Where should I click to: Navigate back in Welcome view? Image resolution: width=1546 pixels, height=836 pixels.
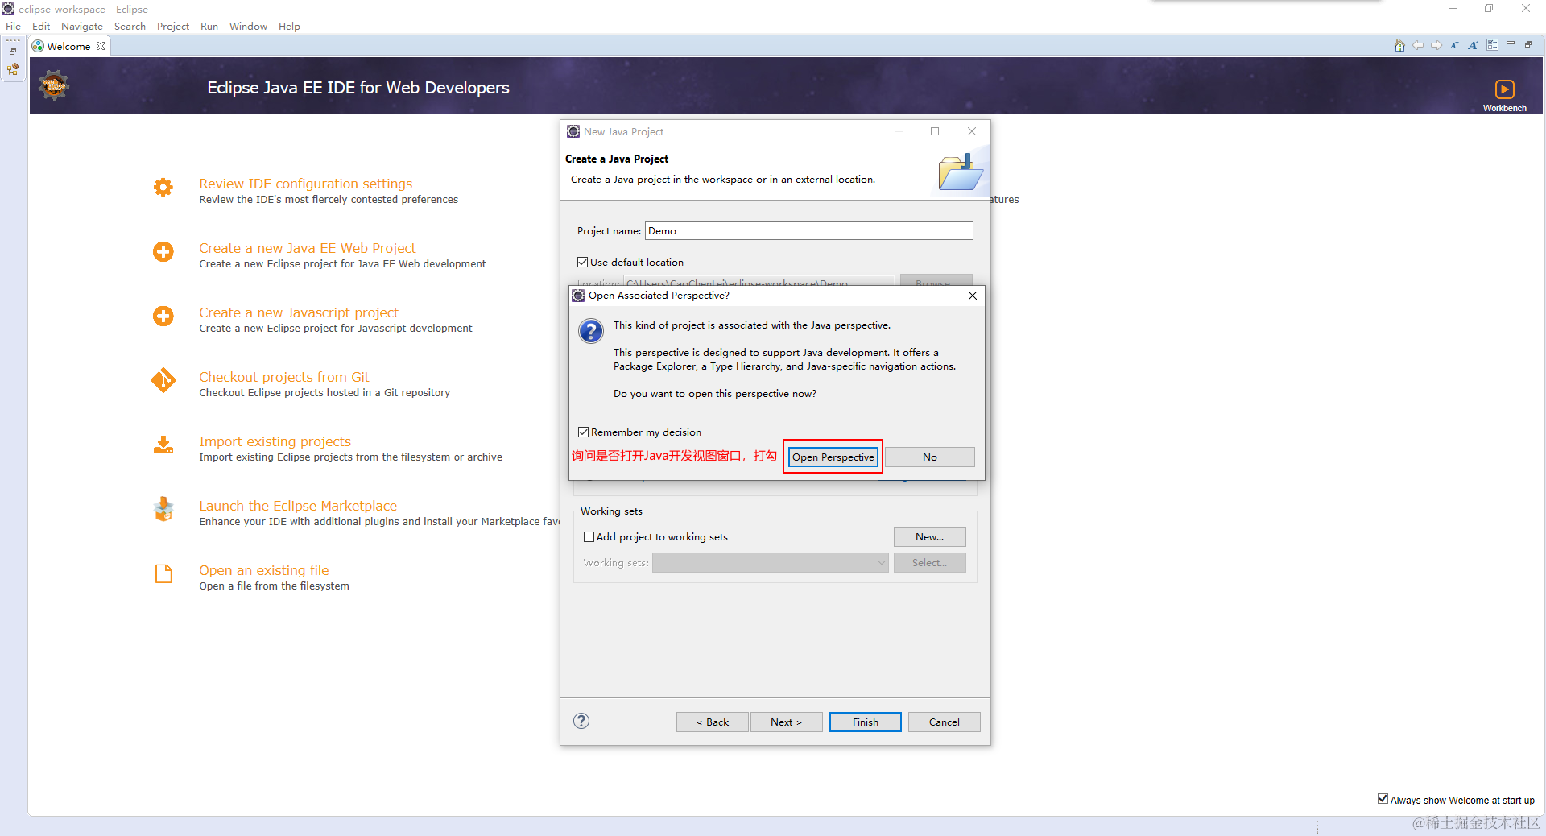1418,45
